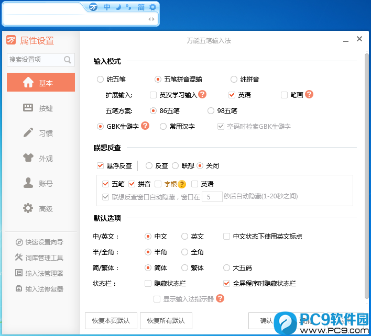Click the candidate page arrows on the input bar
Viewport: 371px width, 336px height.
(x=151, y=19)
